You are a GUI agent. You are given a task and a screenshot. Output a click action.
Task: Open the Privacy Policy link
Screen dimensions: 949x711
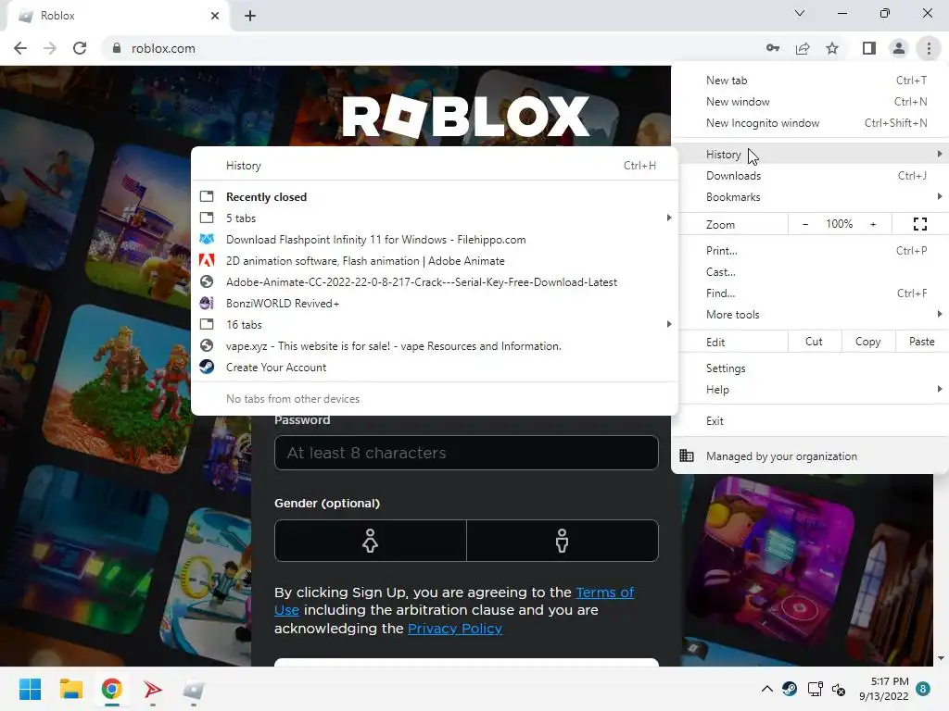(455, 629)
